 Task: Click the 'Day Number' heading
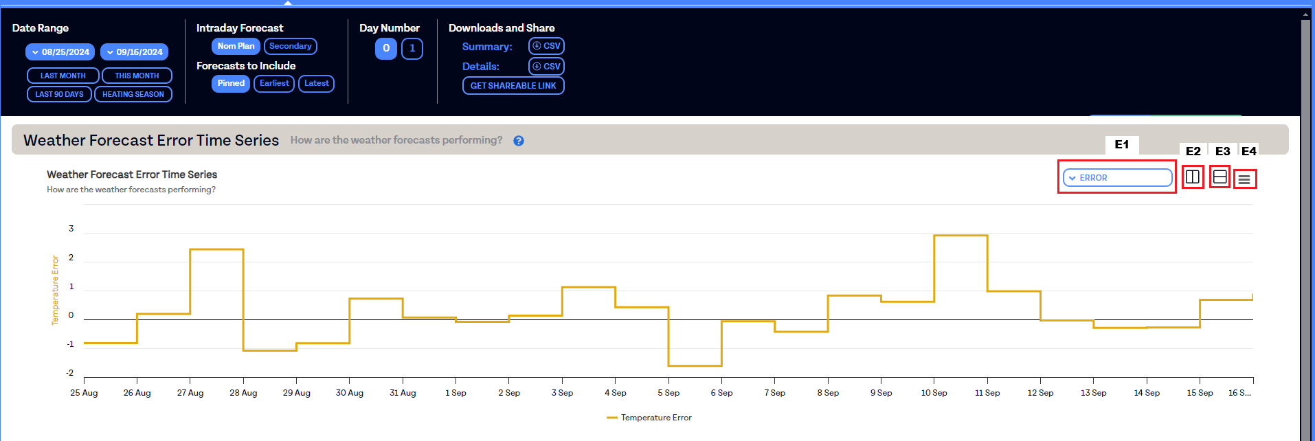coord(390,28)
